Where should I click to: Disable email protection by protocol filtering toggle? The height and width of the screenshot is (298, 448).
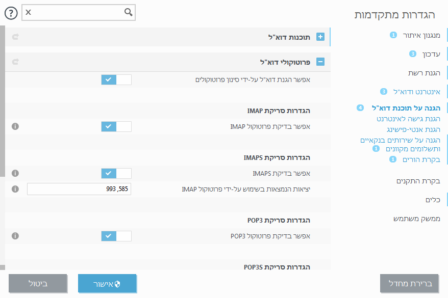click(115, 79)
